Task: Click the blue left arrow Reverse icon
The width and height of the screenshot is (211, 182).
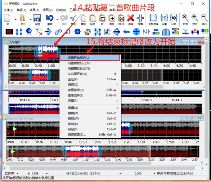Action: click(127, 32)
